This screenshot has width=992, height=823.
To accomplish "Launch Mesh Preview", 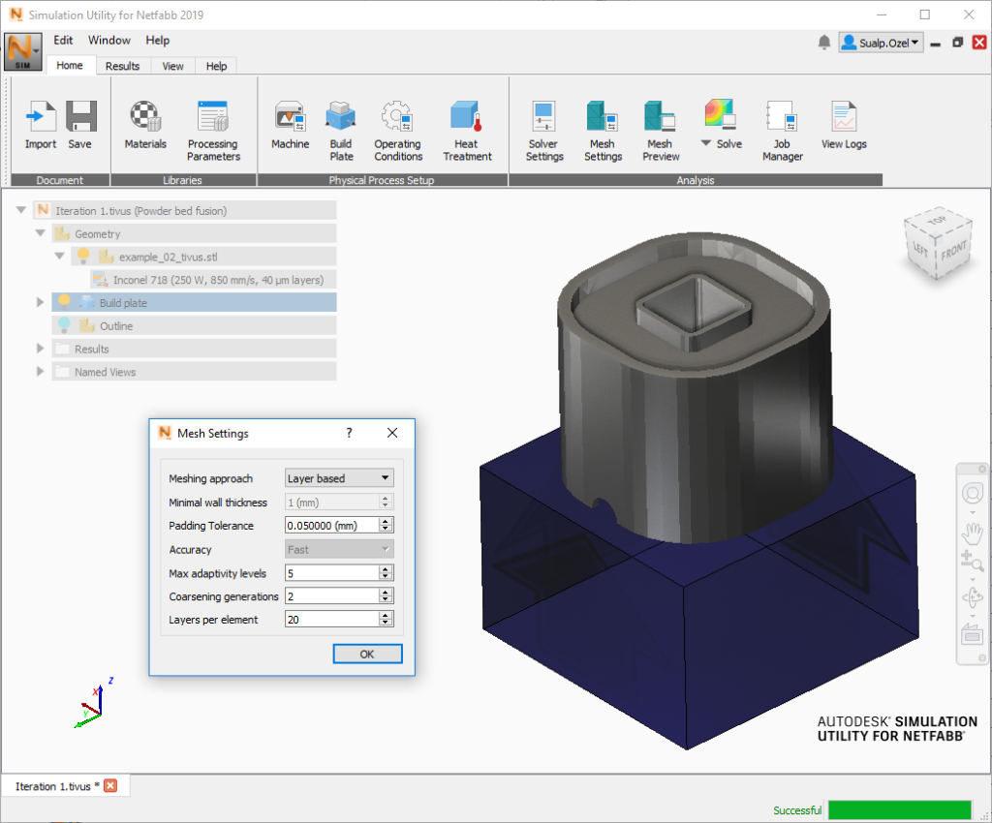I will (x=661, y=132).
